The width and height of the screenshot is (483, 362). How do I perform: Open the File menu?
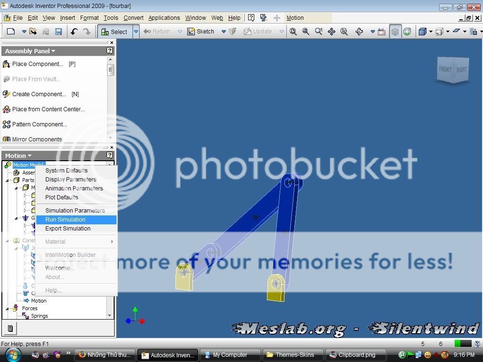pyautogui.click(x=17, y=18)
